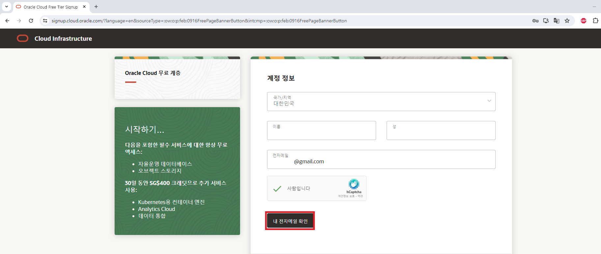Click the Oracle logo in header
Screen dimensions: 601x254
[x=23, y=38]
